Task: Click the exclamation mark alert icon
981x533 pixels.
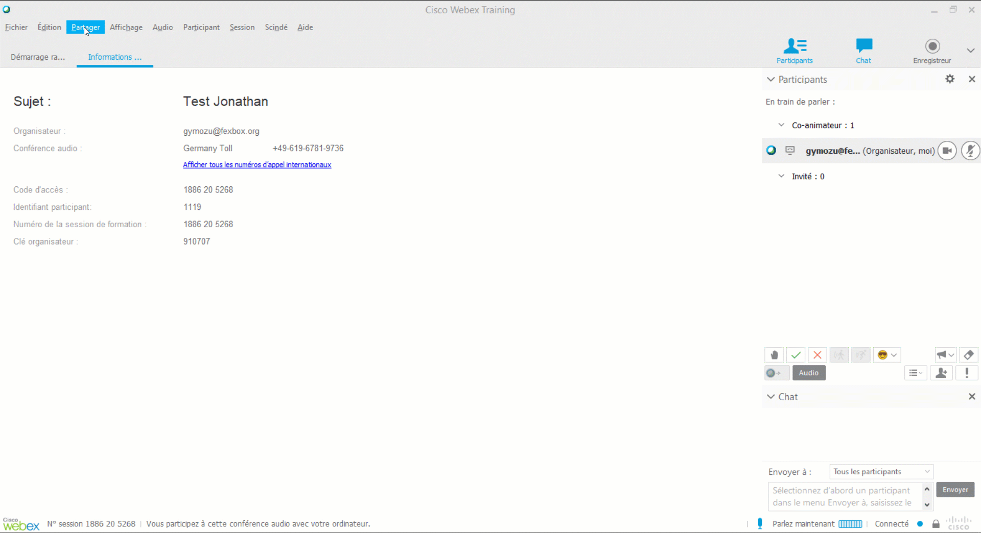Action: [967, 373]
